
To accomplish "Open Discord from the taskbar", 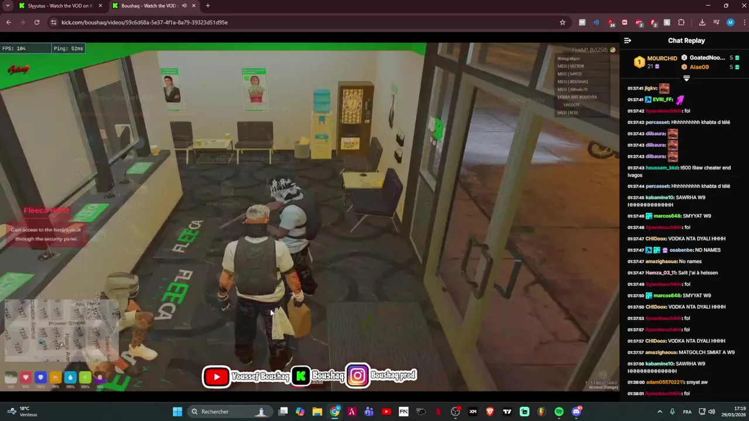I will pos(576,412).
